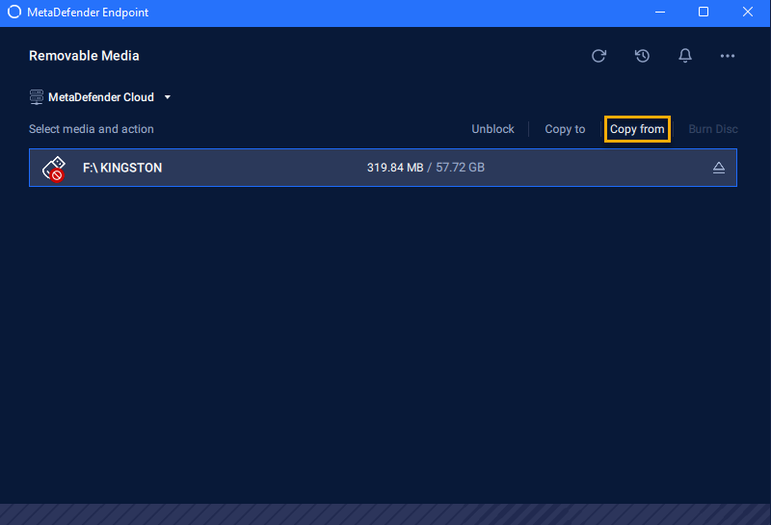Open the history clock icon
The width and height of the screenshot is (771, 525).
click(642, 56)
